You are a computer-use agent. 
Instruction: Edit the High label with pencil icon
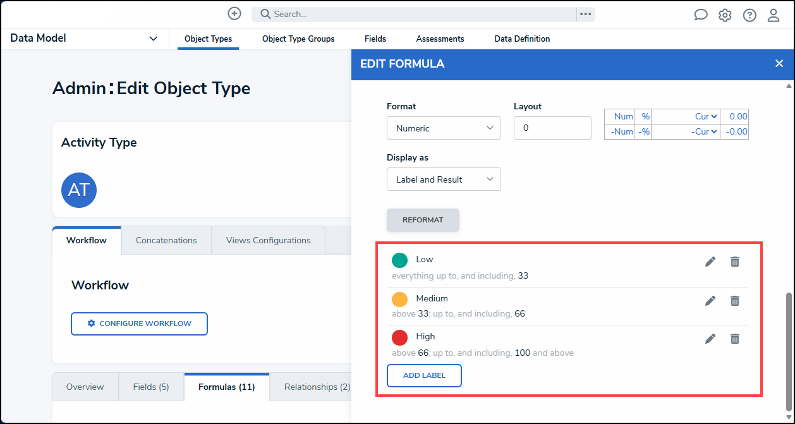click(710, 339)
